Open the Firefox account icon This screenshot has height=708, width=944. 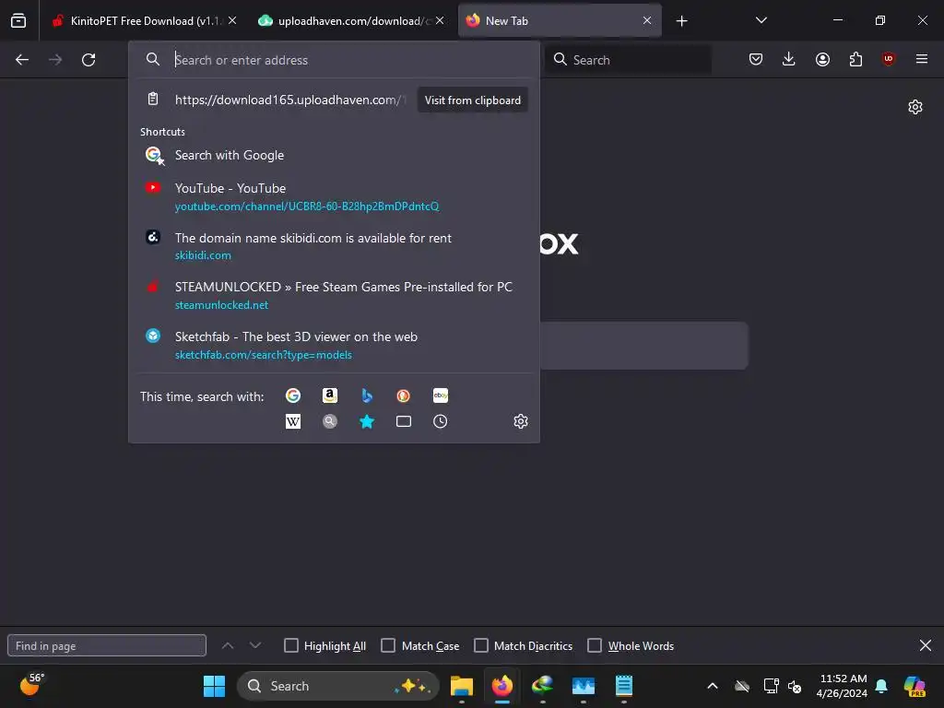[822, 59]
